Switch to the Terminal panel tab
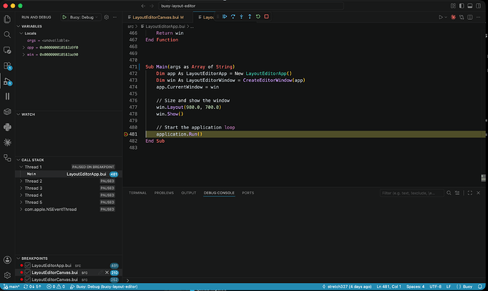This screenshot has width=488, height=291. [x=138, y=193]
